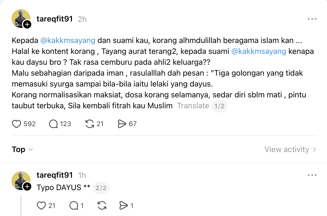This screenshot has height=216, width=327.
Task: Like the "Typo DAYUS" reply
Action: click(x=41, y=206)
